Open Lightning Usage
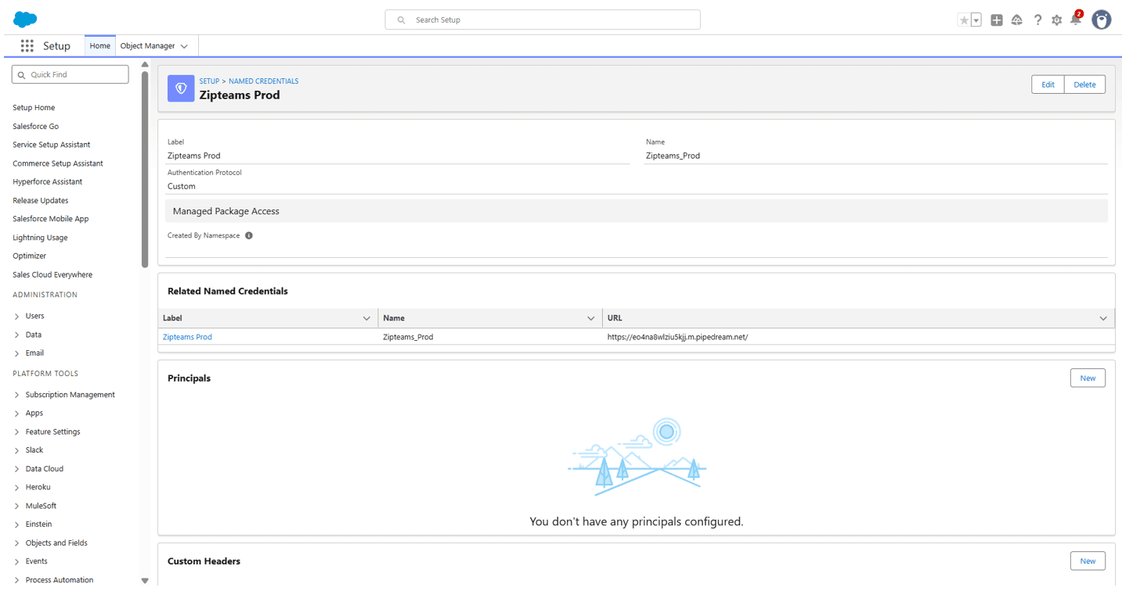 tap(40, 238)
